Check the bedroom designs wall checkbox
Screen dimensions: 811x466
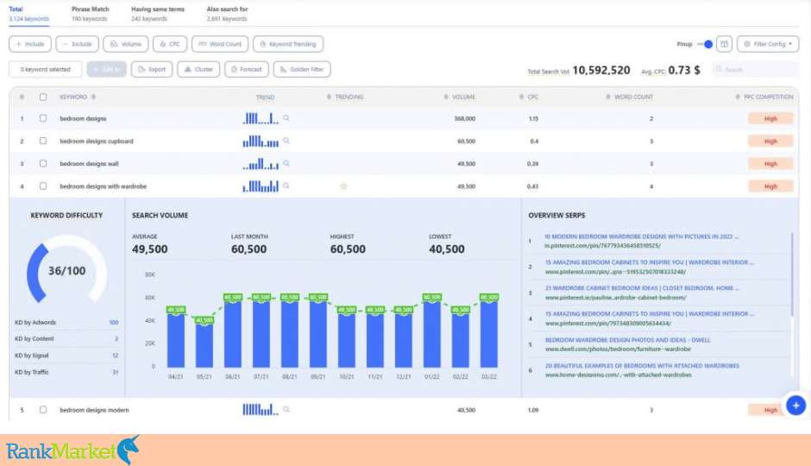pyautogui.click(x=43, y=163)
